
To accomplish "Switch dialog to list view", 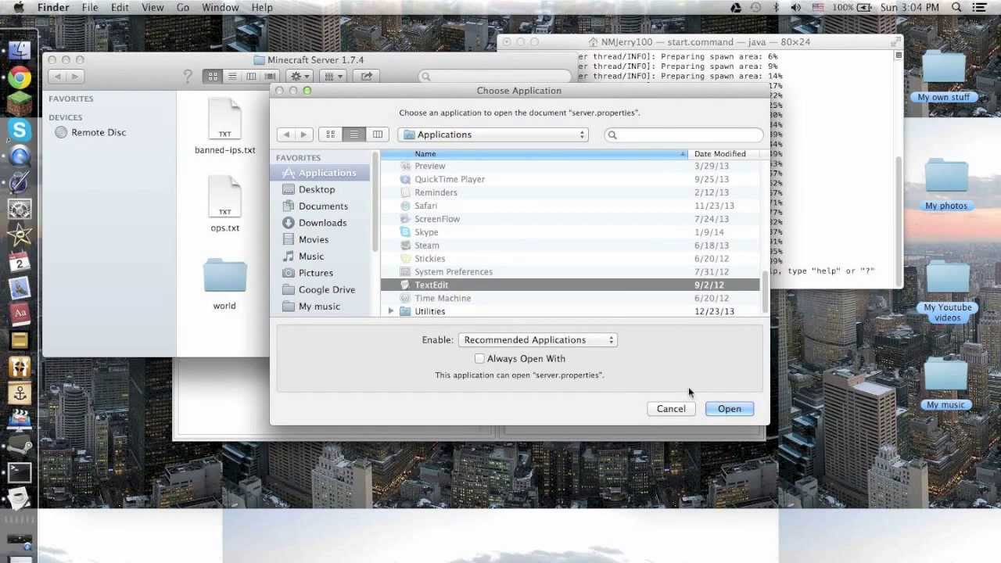I will click(x=354, y=134).
